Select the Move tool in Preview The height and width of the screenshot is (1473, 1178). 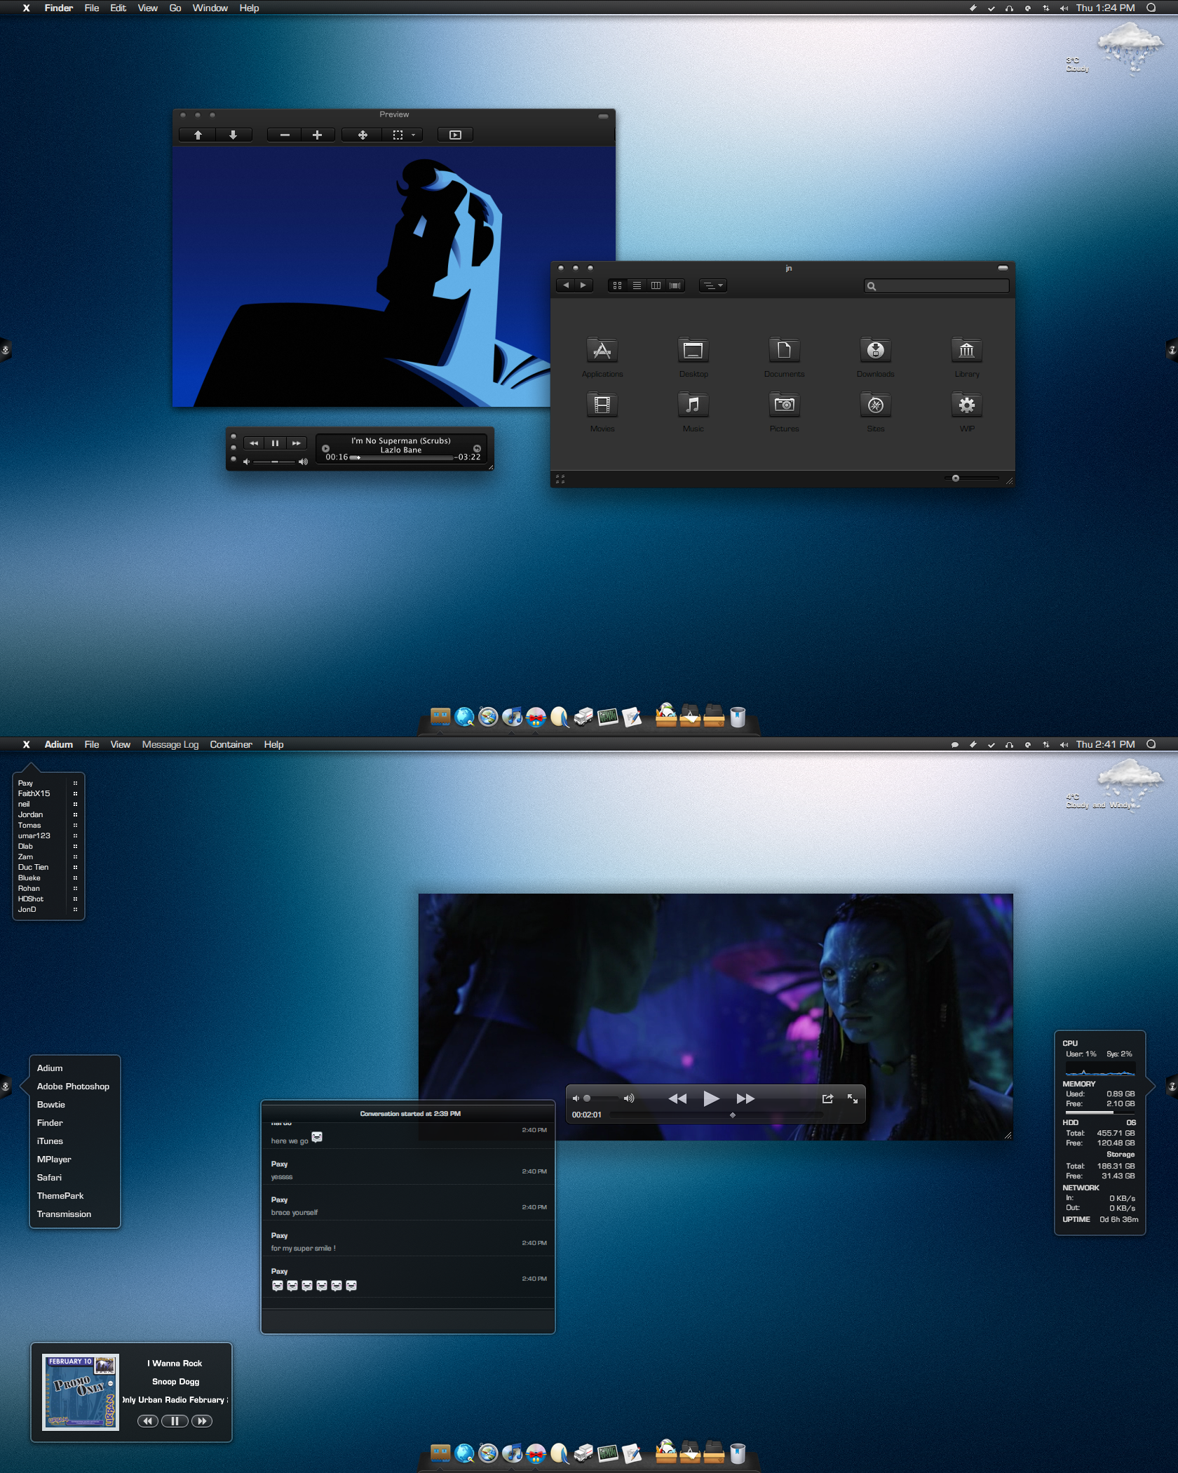(363, 135)
